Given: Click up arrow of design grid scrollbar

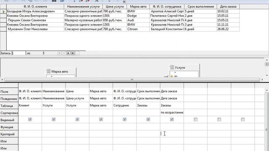Looking at the screenshot, I should pos(267,90).
